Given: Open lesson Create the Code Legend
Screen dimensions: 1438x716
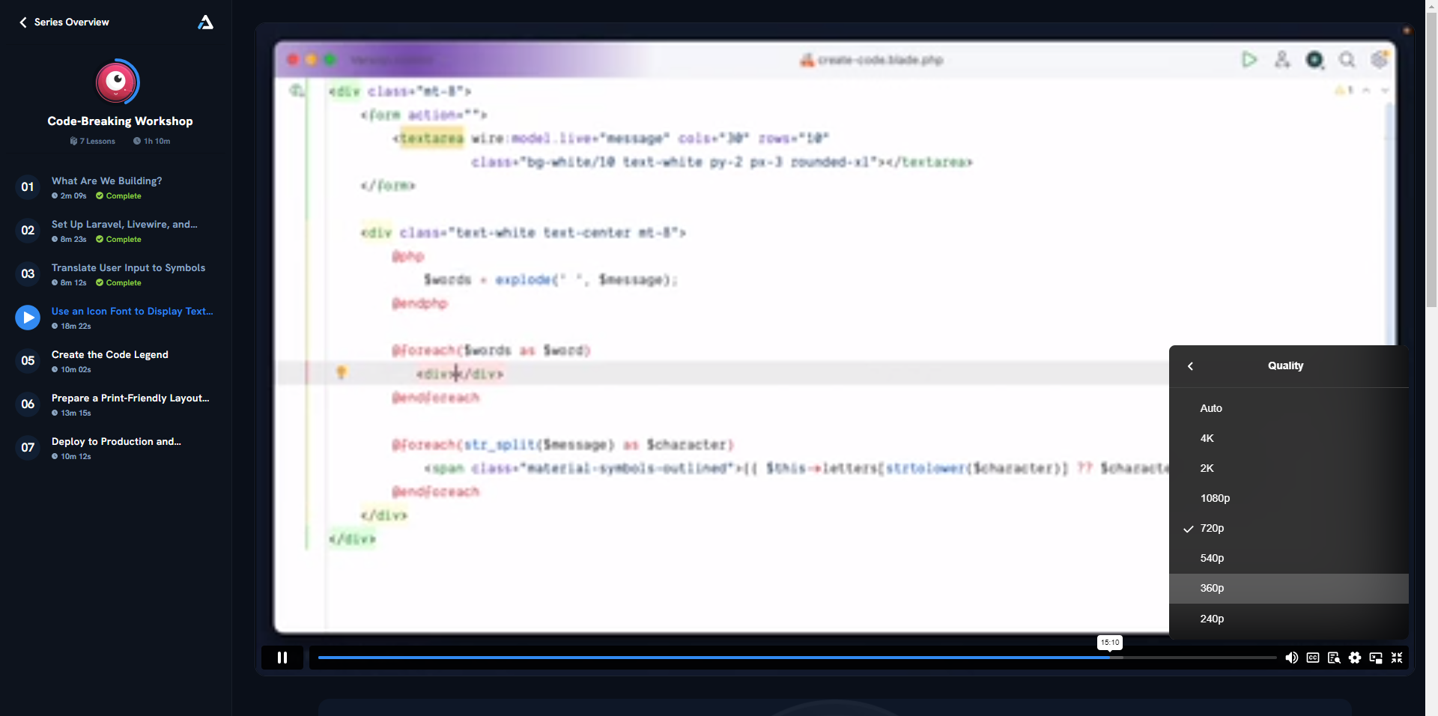Looking at the screenshot, I should tap(110, 355).
